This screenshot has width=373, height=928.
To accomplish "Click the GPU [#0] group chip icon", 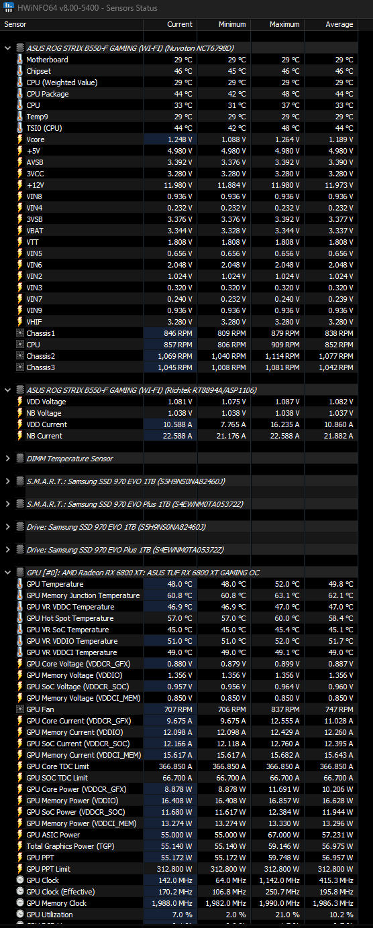I will coord(19,573).
